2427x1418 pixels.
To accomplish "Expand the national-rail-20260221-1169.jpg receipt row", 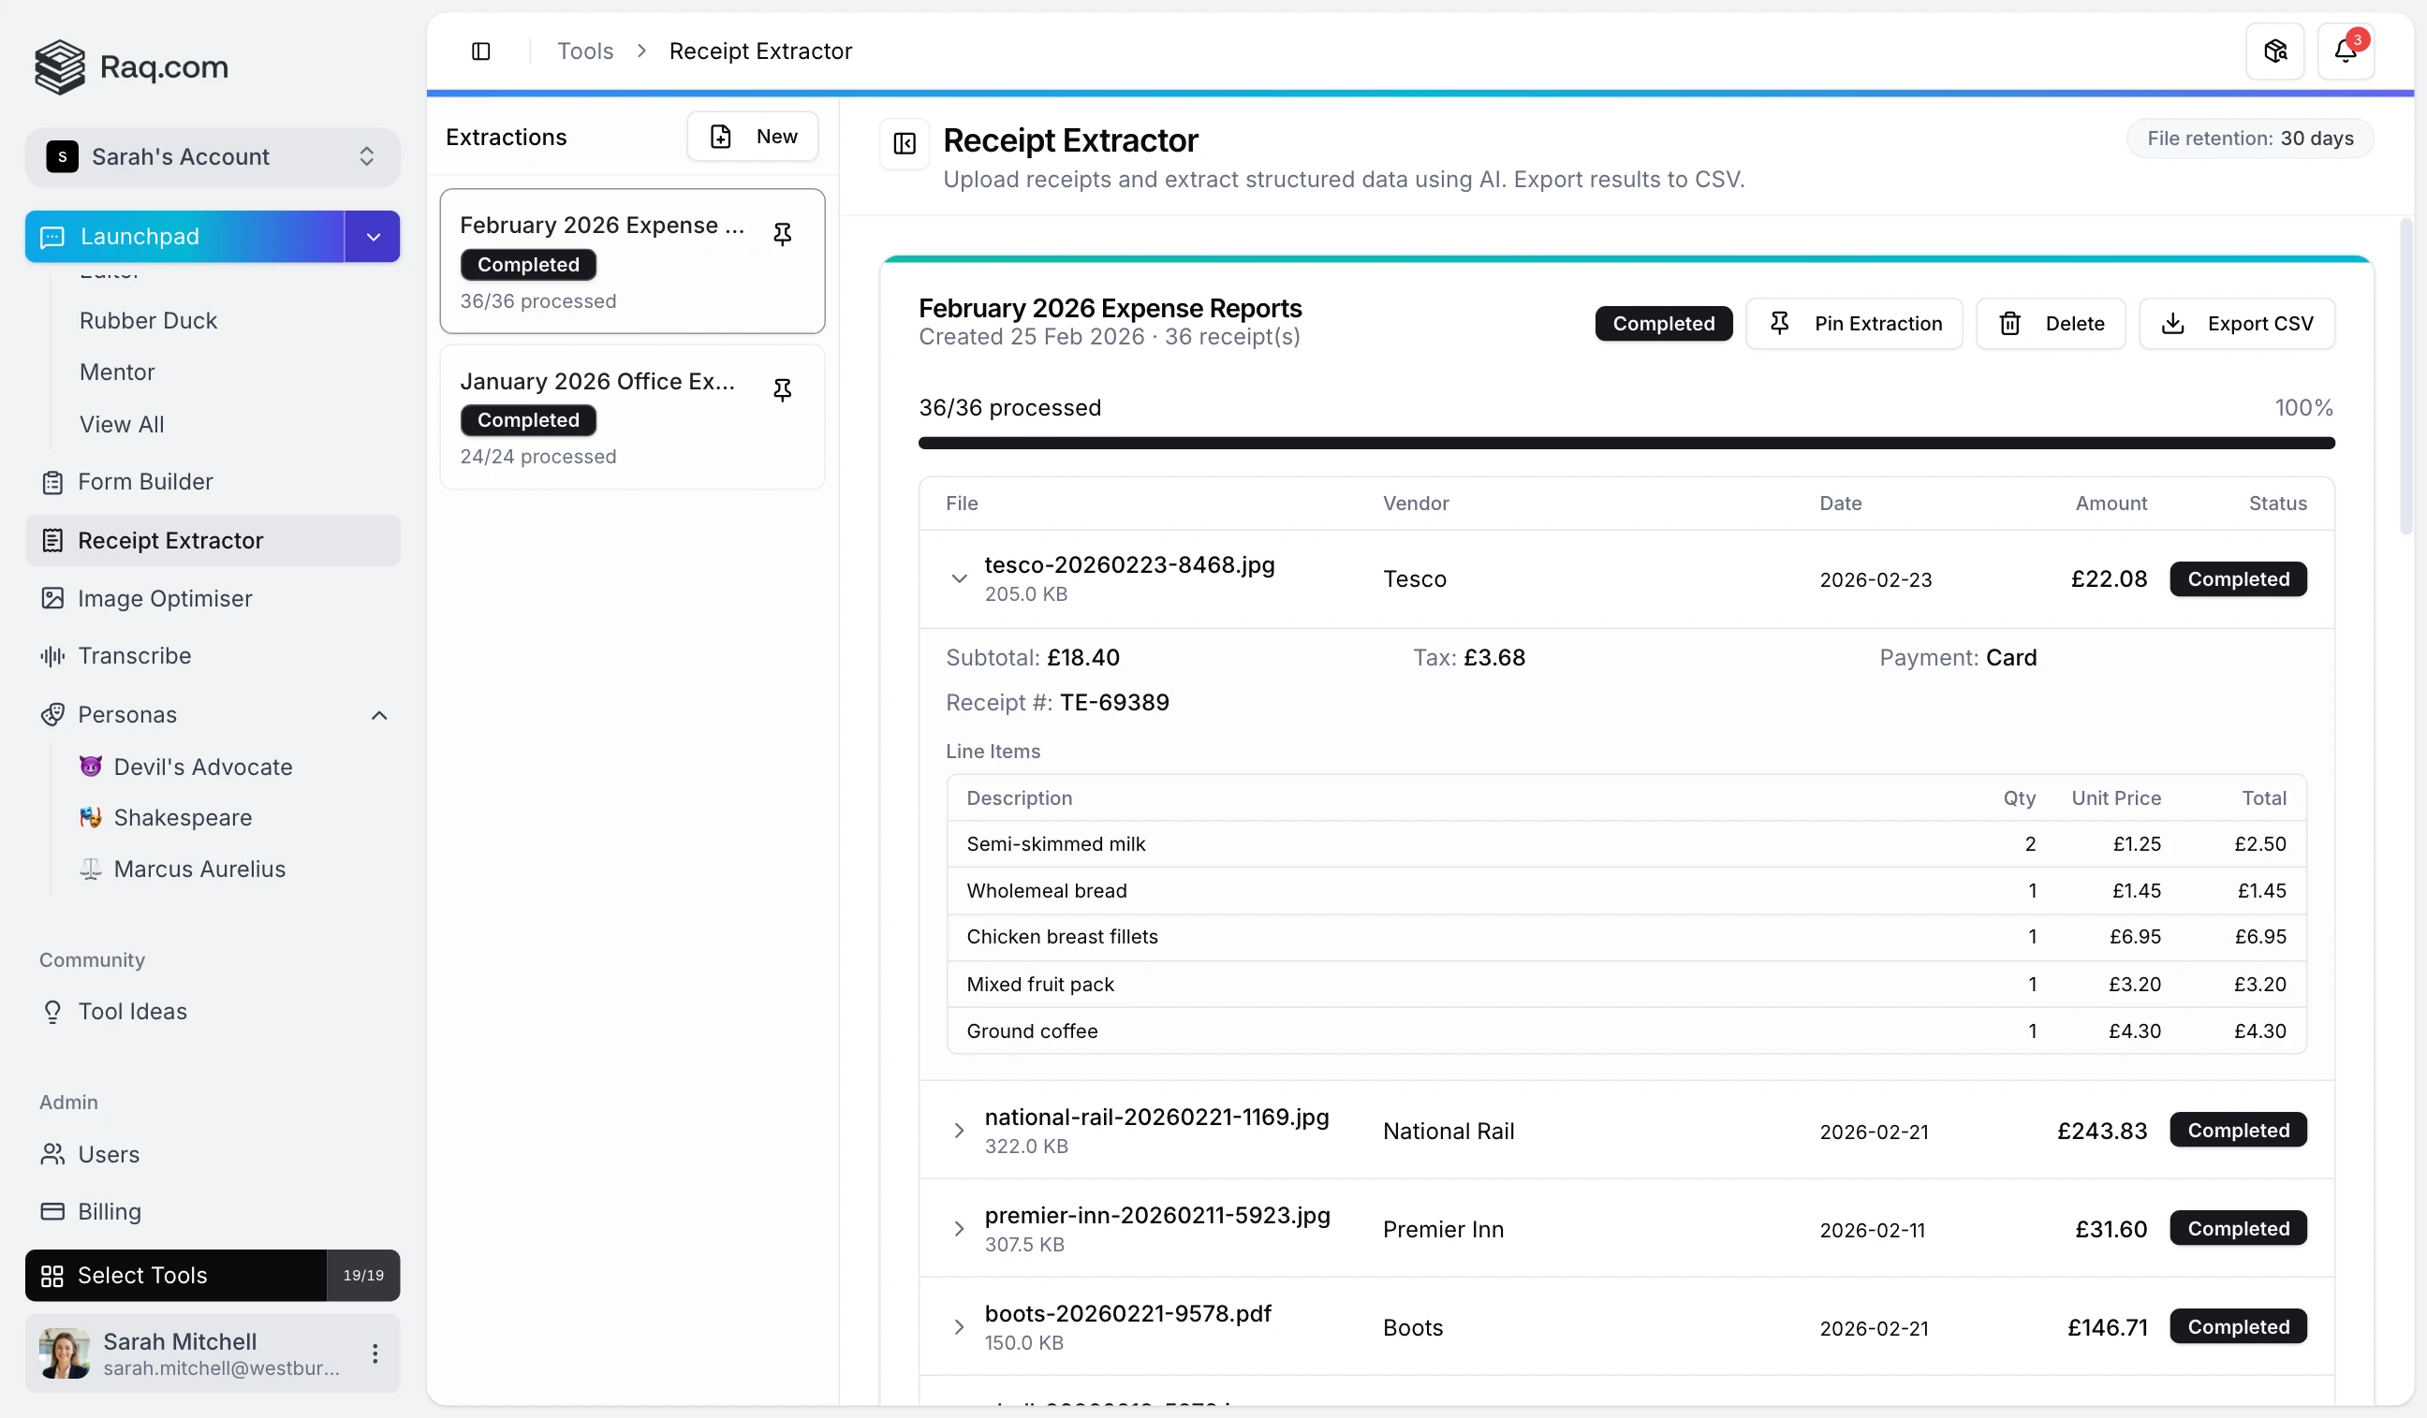I will (959, 1130).
